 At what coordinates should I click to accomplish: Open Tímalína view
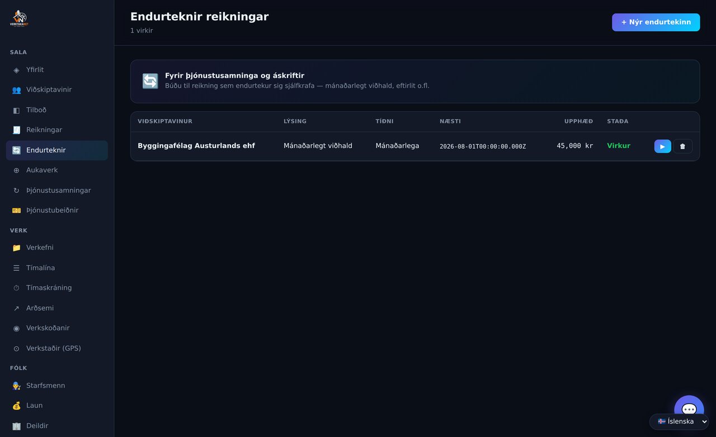click(x=57, y=268)
